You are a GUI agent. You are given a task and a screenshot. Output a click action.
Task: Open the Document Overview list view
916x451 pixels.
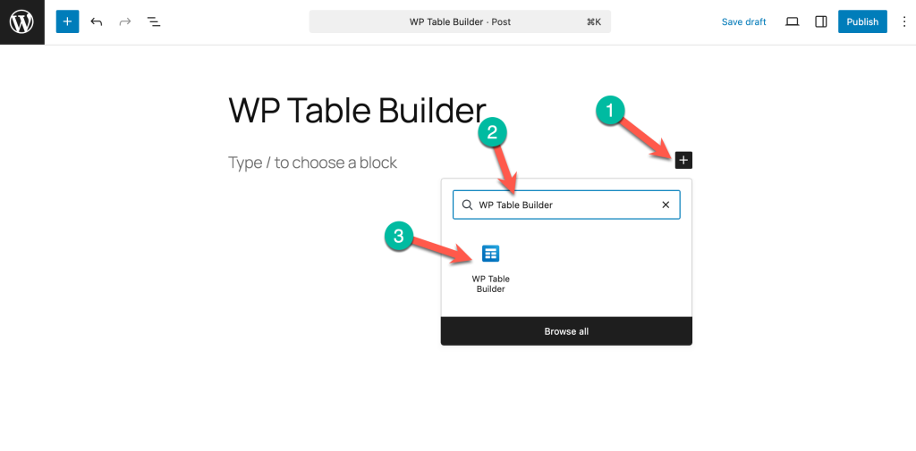coord(154,21)
